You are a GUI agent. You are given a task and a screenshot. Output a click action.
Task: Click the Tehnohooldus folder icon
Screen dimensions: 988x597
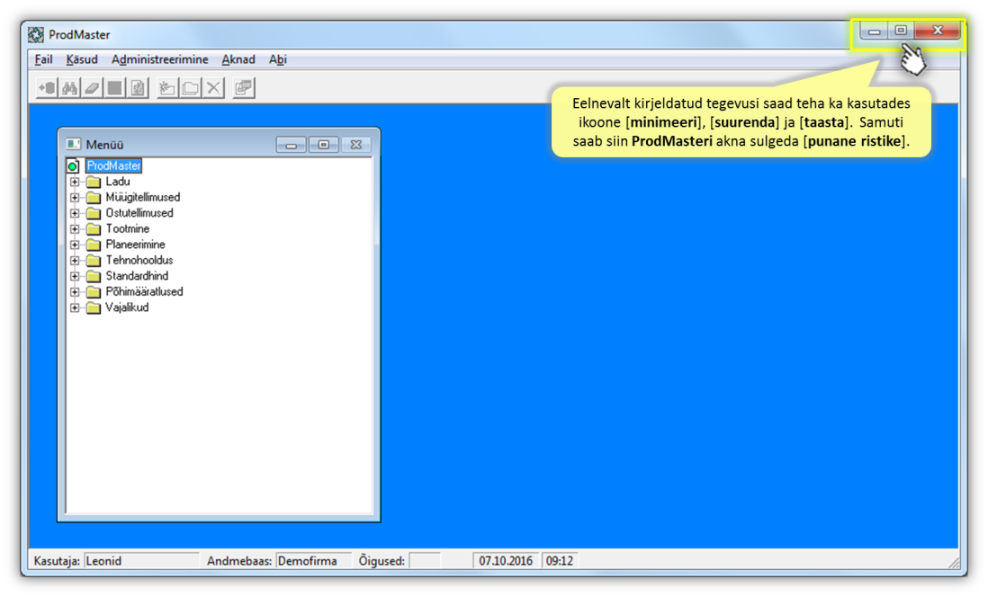coord(94,261)
